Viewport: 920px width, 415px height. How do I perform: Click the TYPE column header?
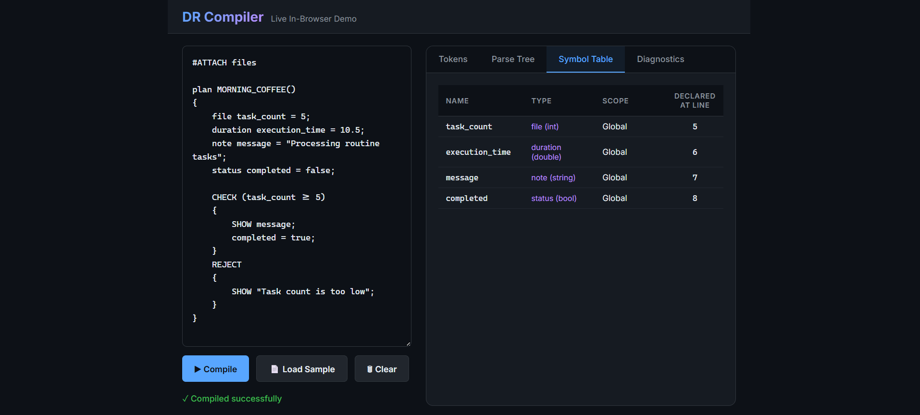(541, 101)
